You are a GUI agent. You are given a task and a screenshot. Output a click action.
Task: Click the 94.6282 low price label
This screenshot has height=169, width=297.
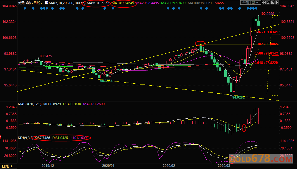pyautogui.click(x=238, y=97)
